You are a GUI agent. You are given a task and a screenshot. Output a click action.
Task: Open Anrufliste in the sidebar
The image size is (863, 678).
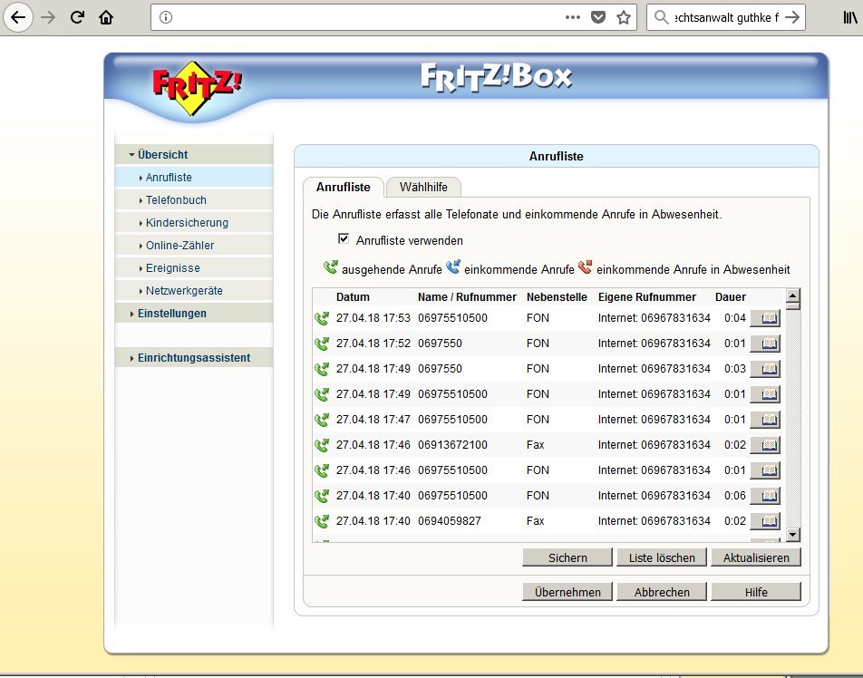tap(194, 178)
